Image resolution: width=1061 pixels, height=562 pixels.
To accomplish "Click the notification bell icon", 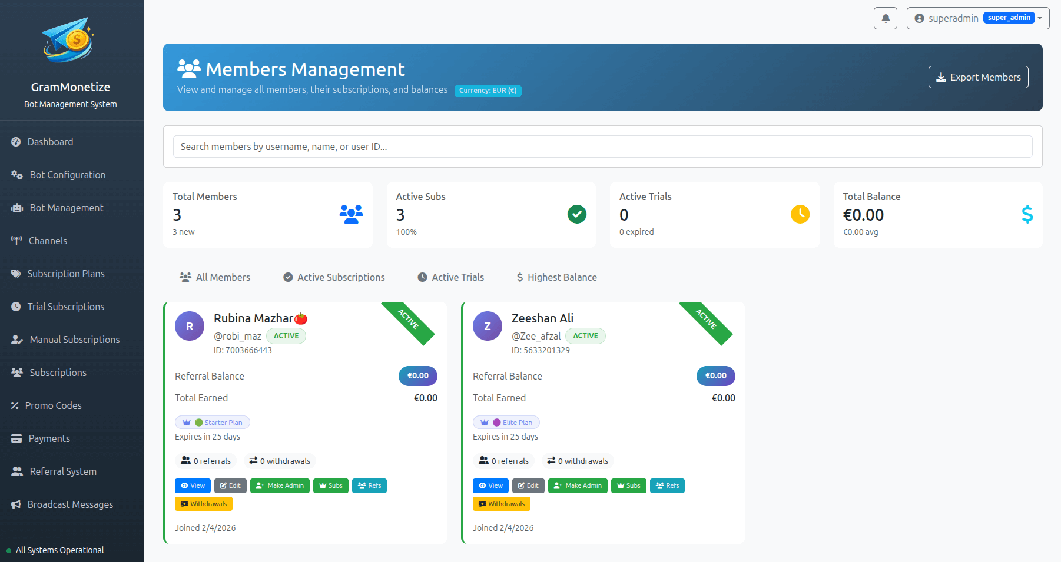I will tap(886, 18).
